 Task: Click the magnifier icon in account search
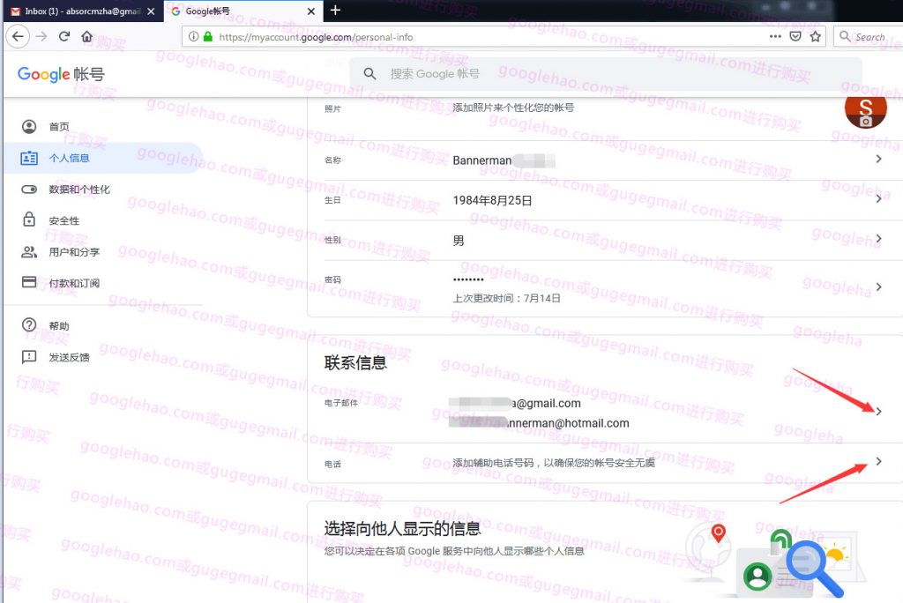coord(369,74)
